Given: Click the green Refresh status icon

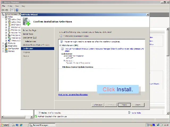Looking at the screenshot, I should coord(36,116).
